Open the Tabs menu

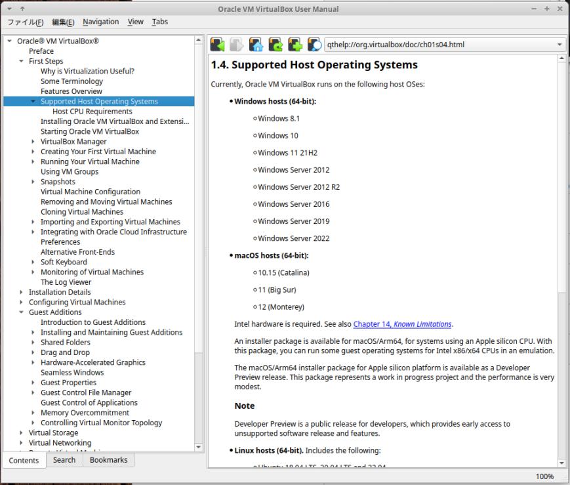[x=159, y=22]
